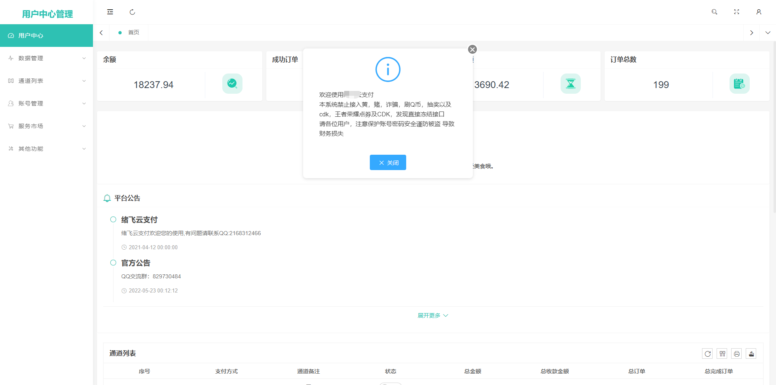Click the refresh icon in 通道列表 toolbar
The width and height of the screenshot is (776, 385).
tap(707, 354)
